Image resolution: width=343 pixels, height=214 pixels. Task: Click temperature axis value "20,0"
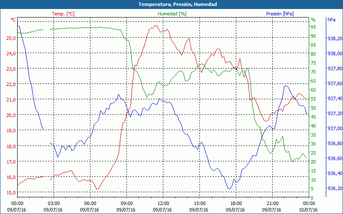click(x=11, y=115)
